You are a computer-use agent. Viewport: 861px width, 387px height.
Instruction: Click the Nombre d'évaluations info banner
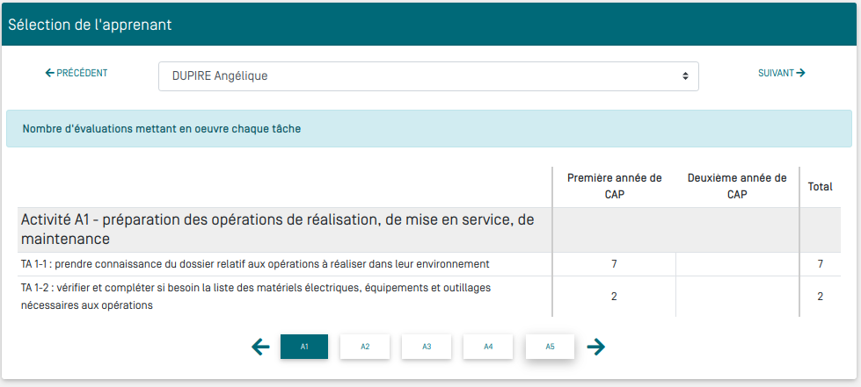point(162,129)
